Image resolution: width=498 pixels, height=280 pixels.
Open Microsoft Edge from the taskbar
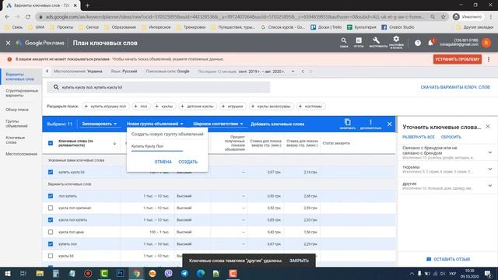[201, 273]
